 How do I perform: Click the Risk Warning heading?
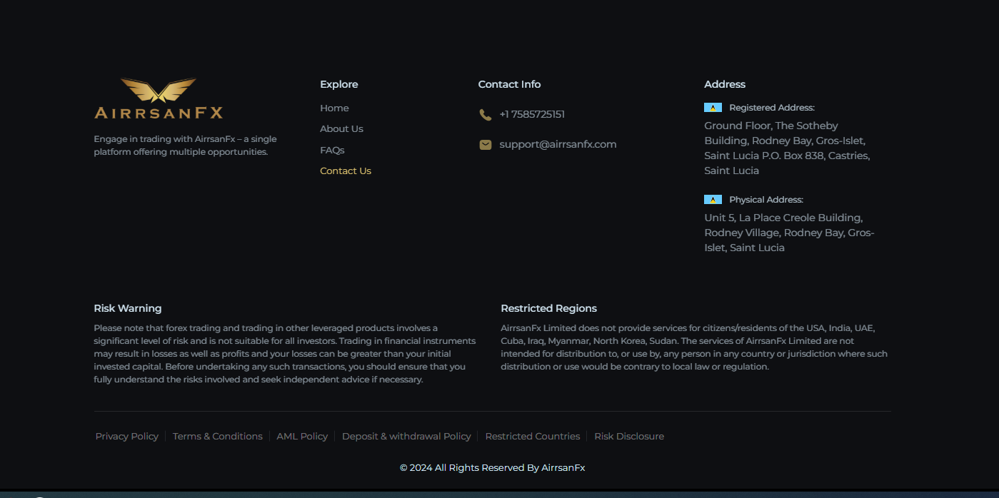pyautogui.click(x=128, y=308)
